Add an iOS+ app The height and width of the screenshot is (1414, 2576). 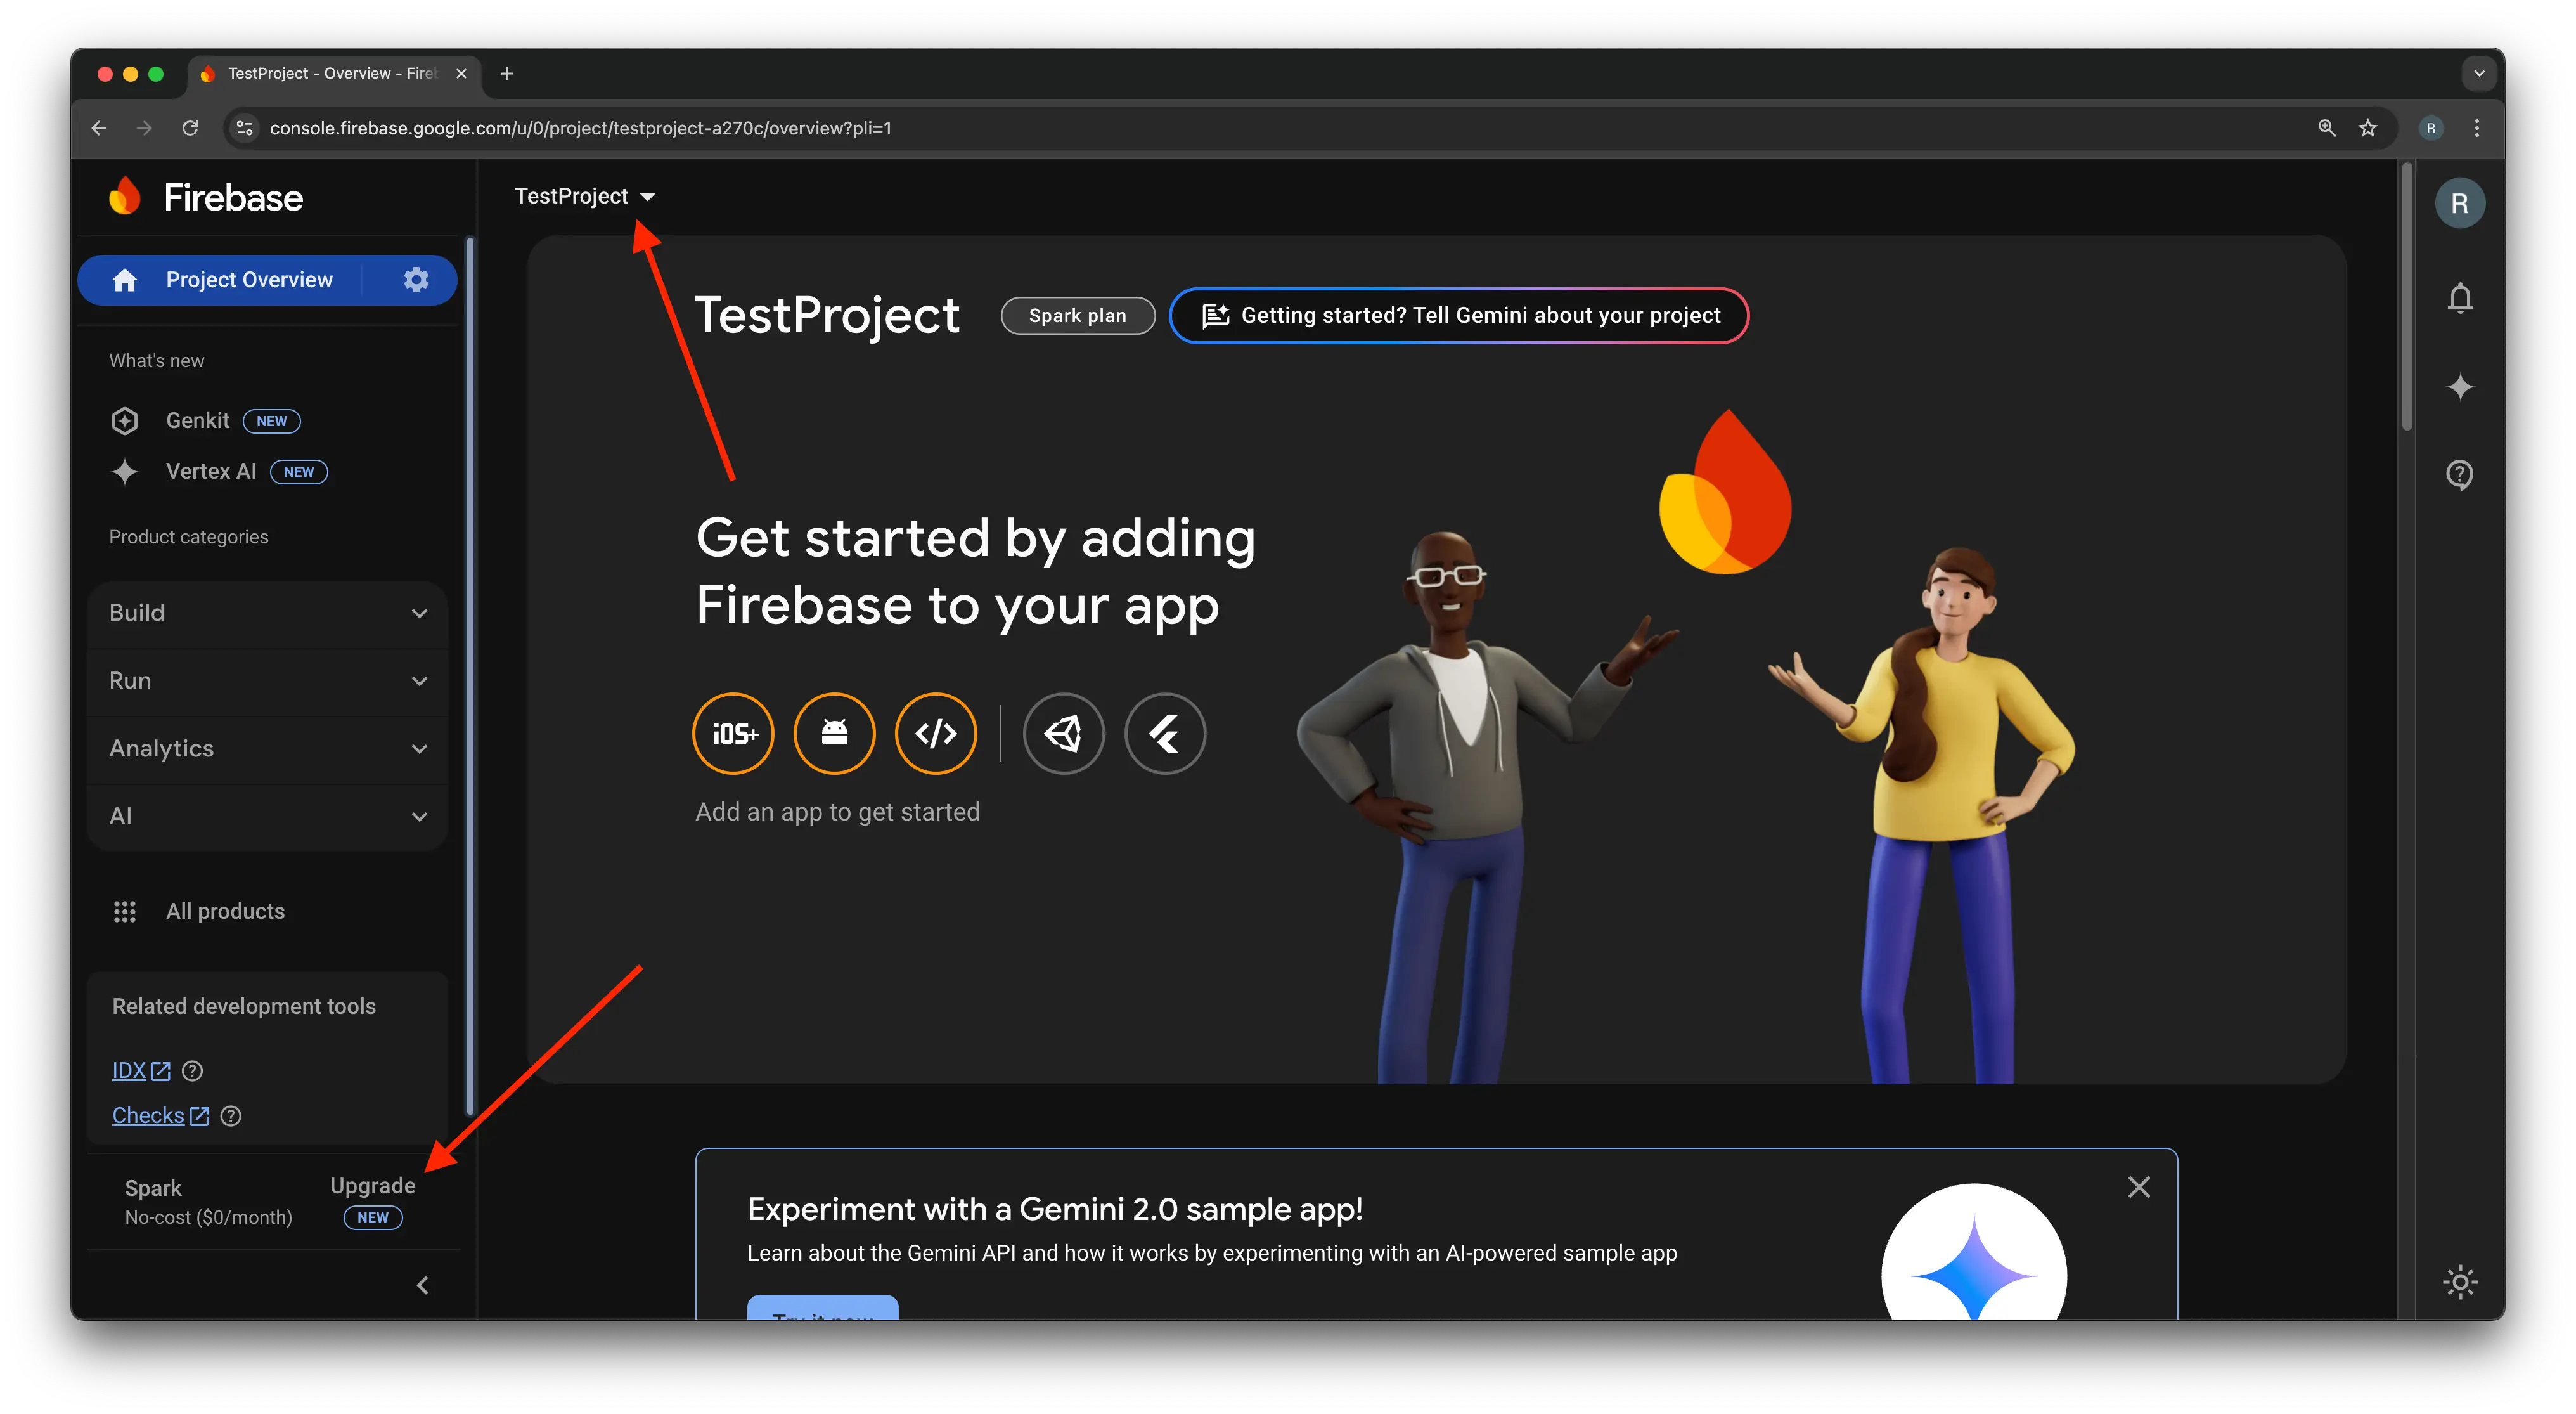(734, 734)
